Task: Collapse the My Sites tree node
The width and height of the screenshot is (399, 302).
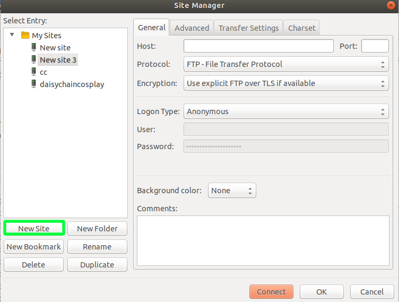Action: [x=12, y=34]
